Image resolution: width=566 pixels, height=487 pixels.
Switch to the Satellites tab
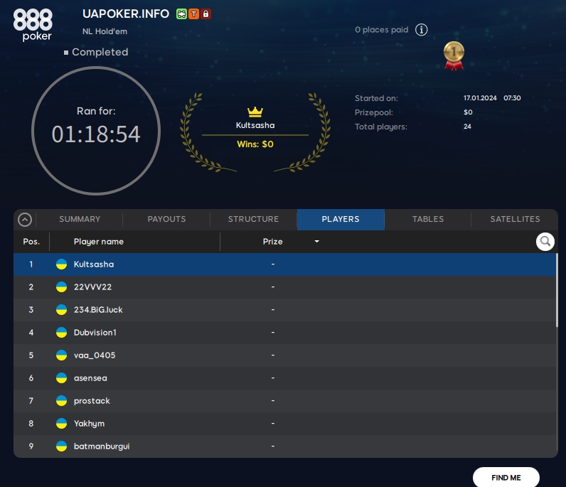click(515, 219)
